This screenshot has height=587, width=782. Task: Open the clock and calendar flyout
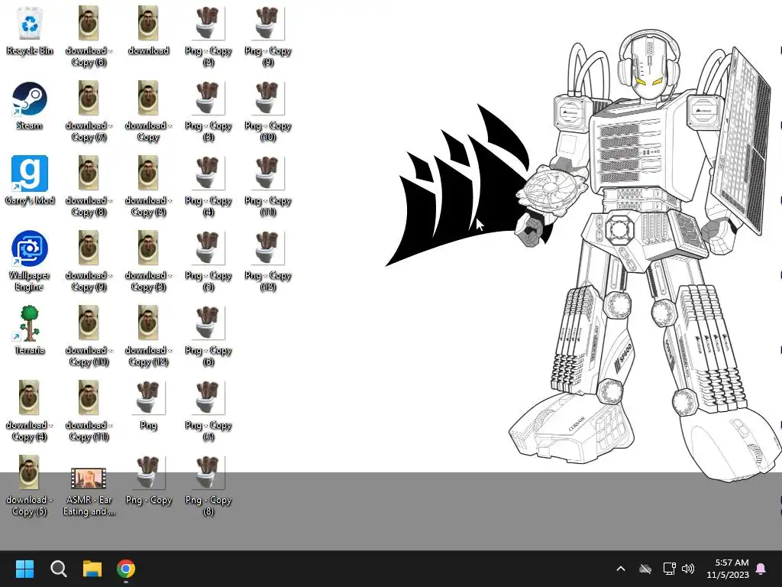[728, 569]
